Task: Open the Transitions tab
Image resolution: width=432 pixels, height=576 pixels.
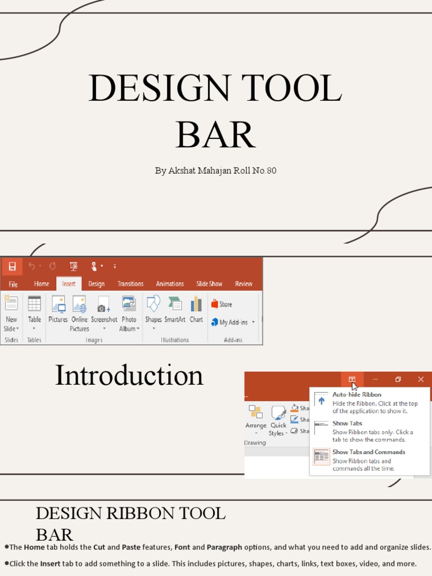Action: [x=130, y=284]
